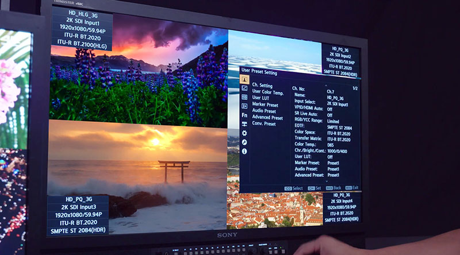Toggle VPID/HDMI Auto Off value

(330, 109)
